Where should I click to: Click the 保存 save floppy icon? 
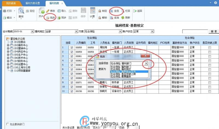tap(83, 10)
